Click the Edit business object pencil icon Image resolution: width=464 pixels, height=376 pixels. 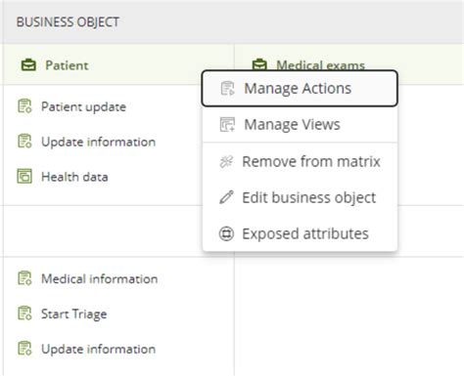pyautogui.click(x=226, y=197)
